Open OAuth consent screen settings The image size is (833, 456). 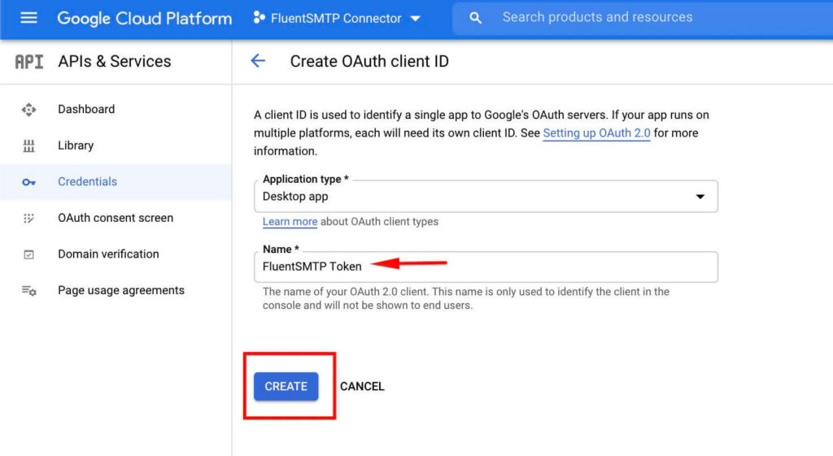pos(116,218)
